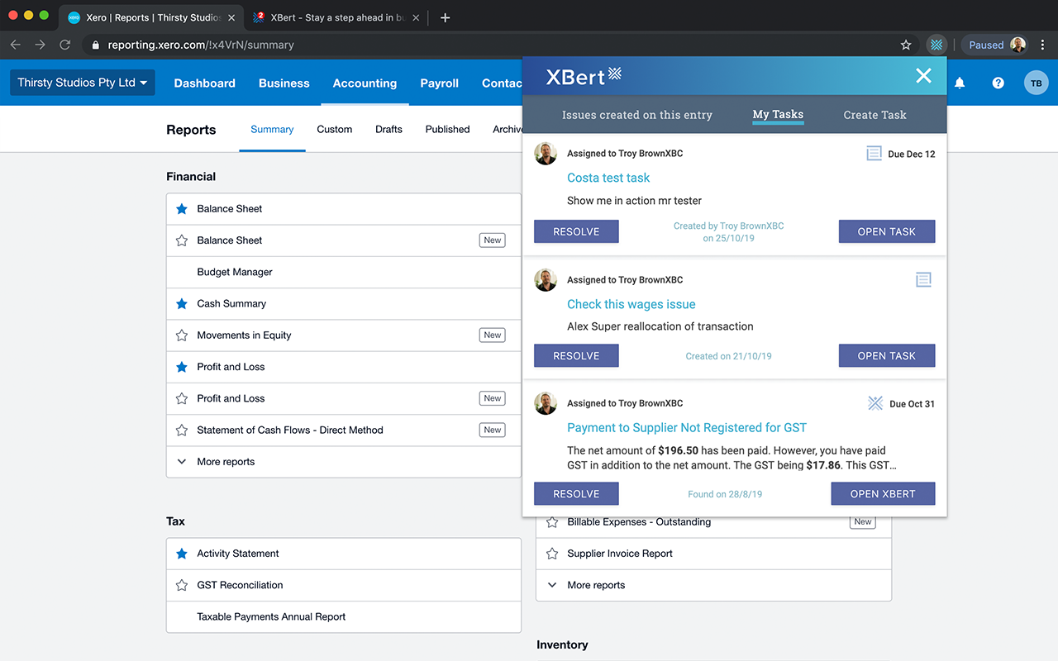Open the Cash Summary report
This screenshot has width=1058, height=661.
(231, 304)
